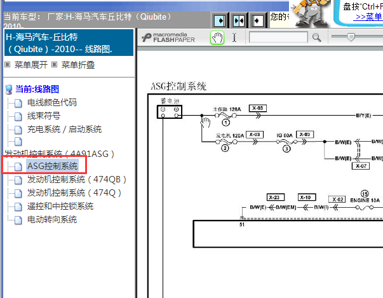
Task: Click fuse number 3 IG 60A
Action: coord(286,148)
